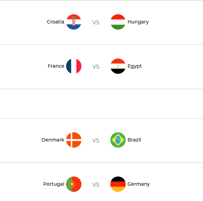Select the Egypt team name
Viewport: 203px width, 201px height.
[135, 66]
